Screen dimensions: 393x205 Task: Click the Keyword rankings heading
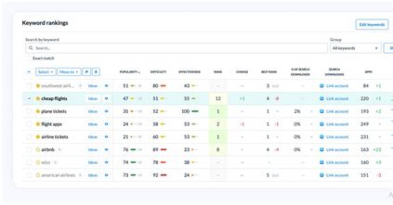[45, 23]
